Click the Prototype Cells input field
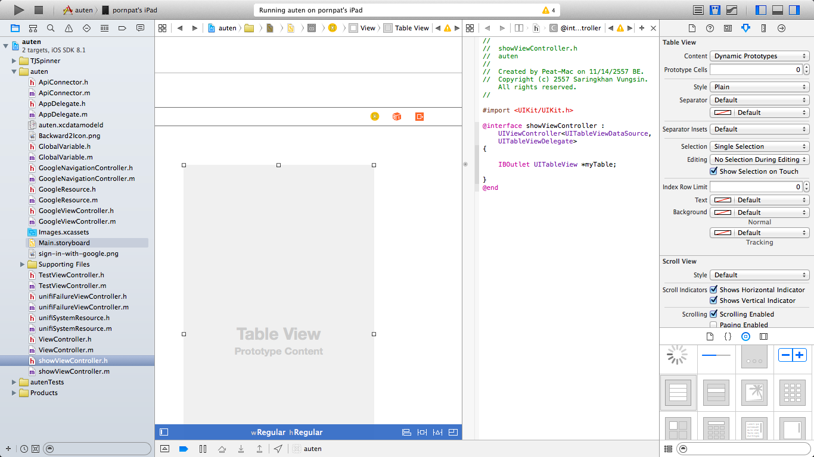Image resolution: width=814 pixels, height=457 pixels. click(756, 70)
